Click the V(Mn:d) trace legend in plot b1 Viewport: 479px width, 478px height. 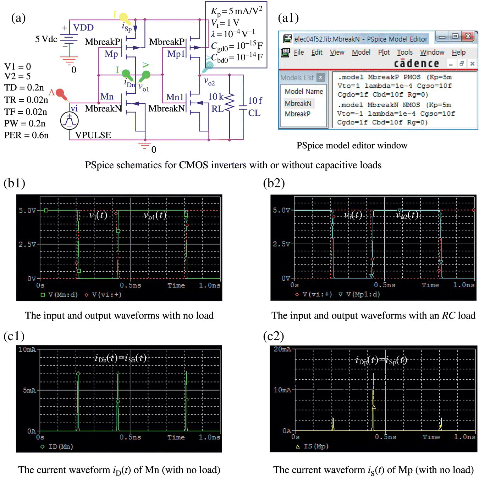(x=60, y=295)
